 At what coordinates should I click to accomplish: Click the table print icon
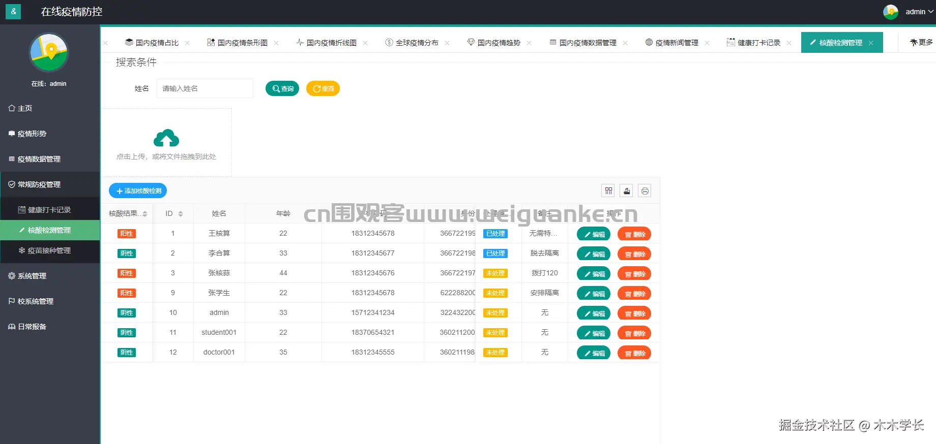tap(645, 191)
